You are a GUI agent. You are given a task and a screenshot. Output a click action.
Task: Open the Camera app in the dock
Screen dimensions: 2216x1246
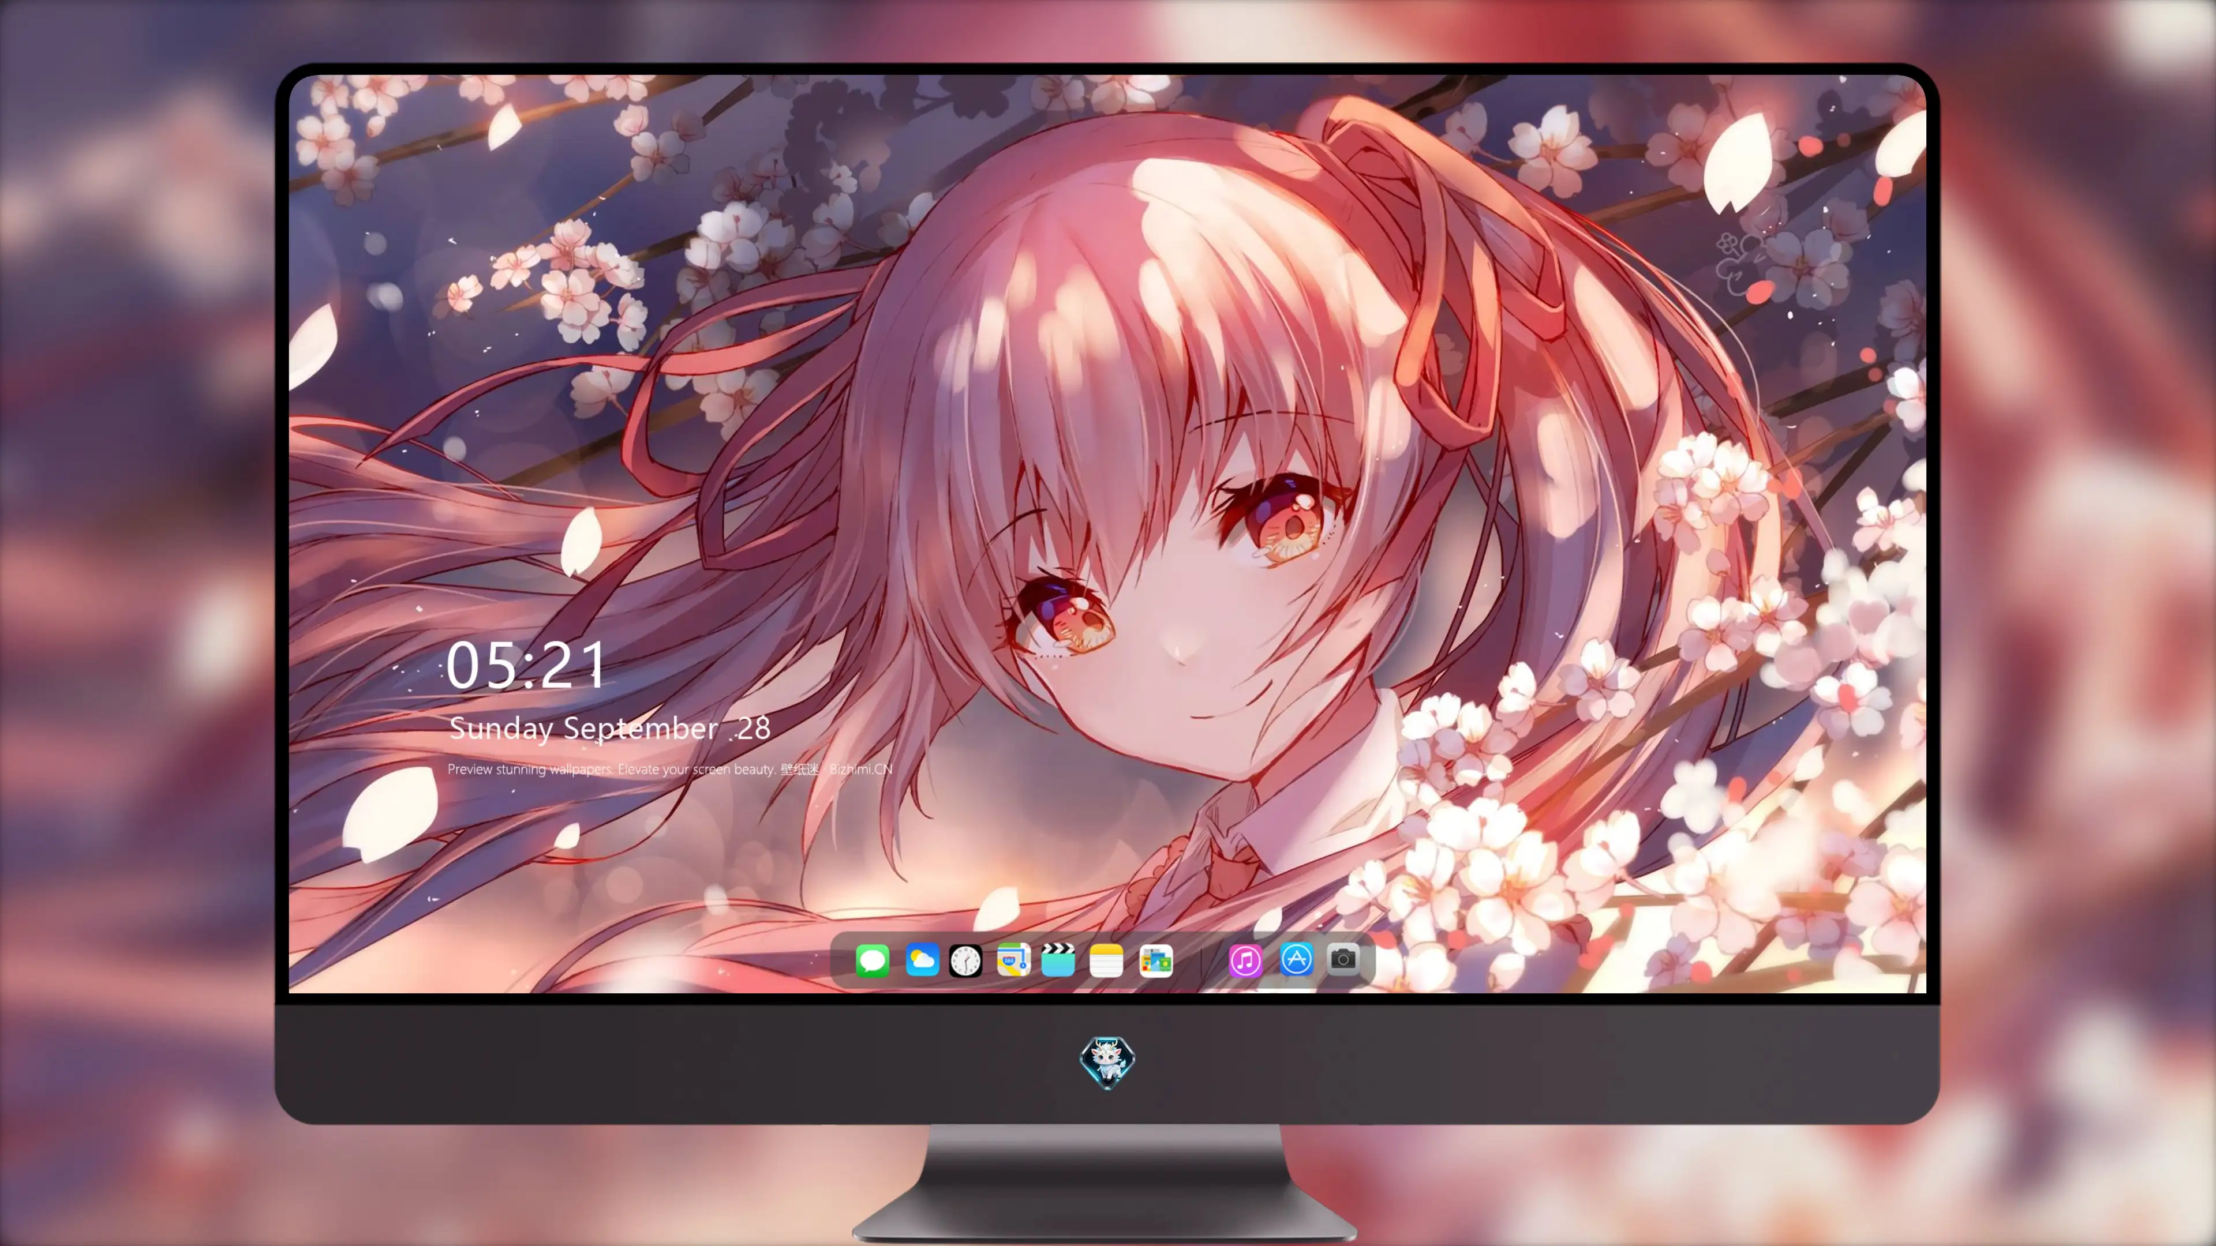point(1343,959)
